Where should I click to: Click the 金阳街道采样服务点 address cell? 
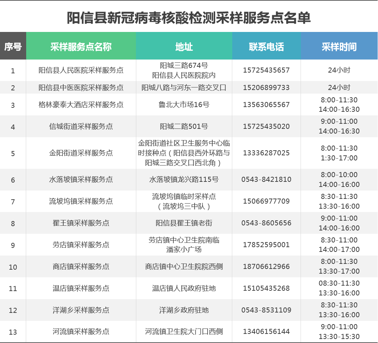pos(184,153)
